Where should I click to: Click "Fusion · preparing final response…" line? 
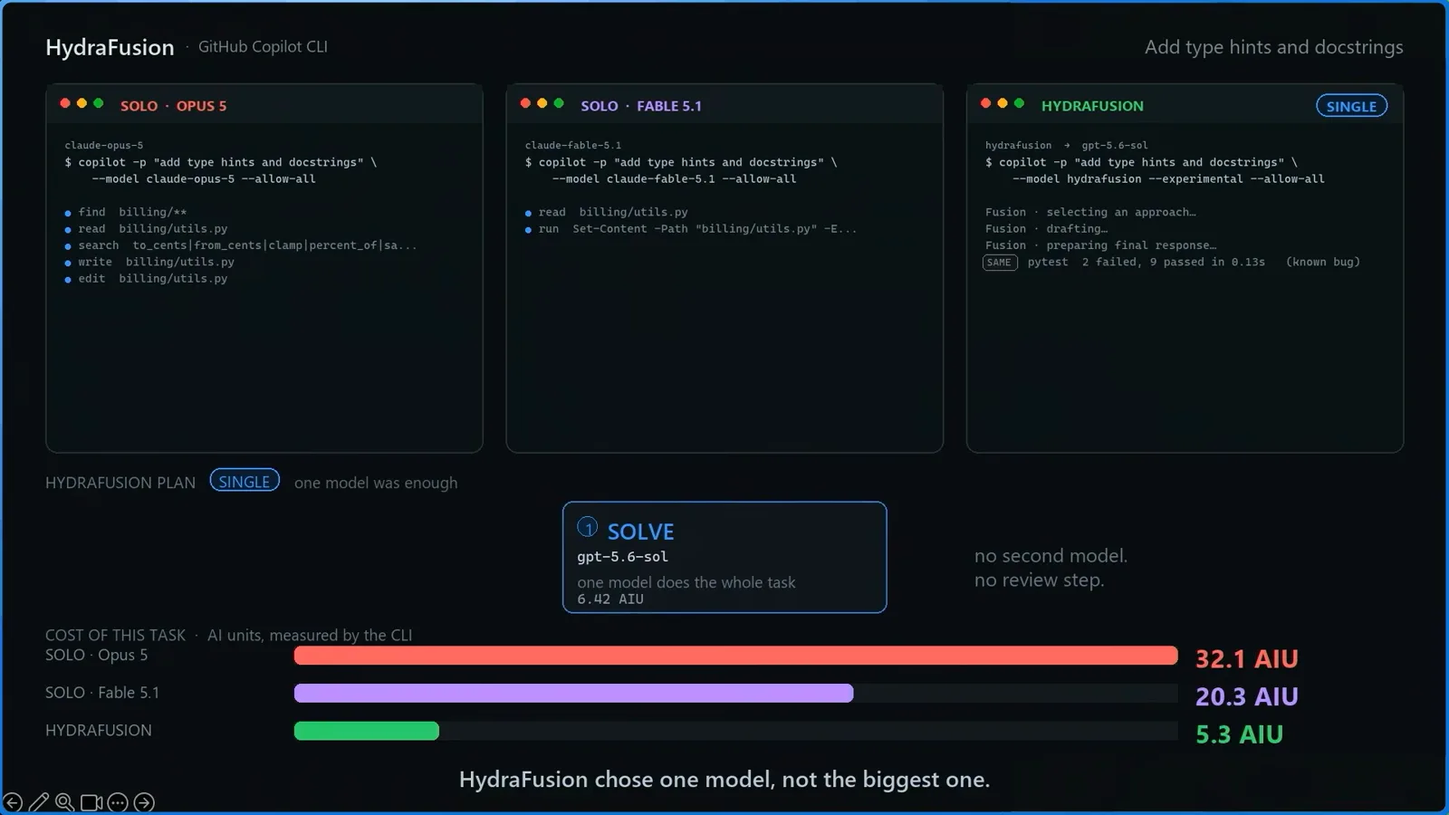[1100, 245]
